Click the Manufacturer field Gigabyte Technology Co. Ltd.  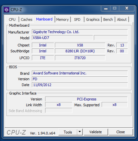point(80,32)
